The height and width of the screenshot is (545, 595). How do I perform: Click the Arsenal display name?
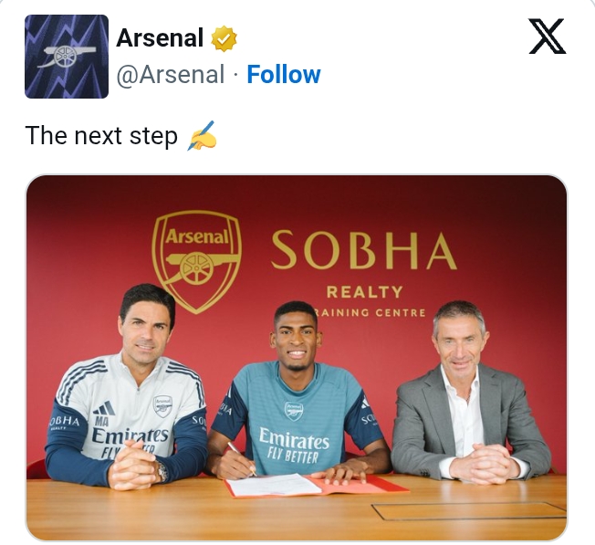(x=160, y=38)
